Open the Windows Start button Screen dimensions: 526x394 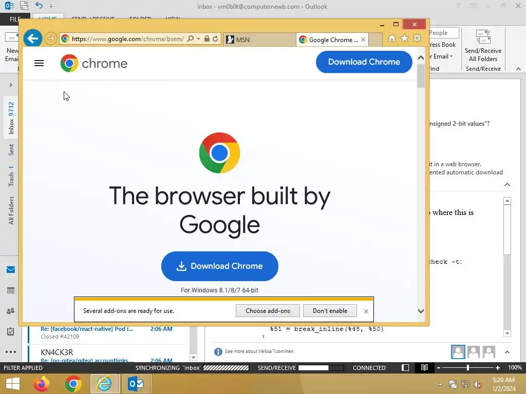[x=13, y=384]
